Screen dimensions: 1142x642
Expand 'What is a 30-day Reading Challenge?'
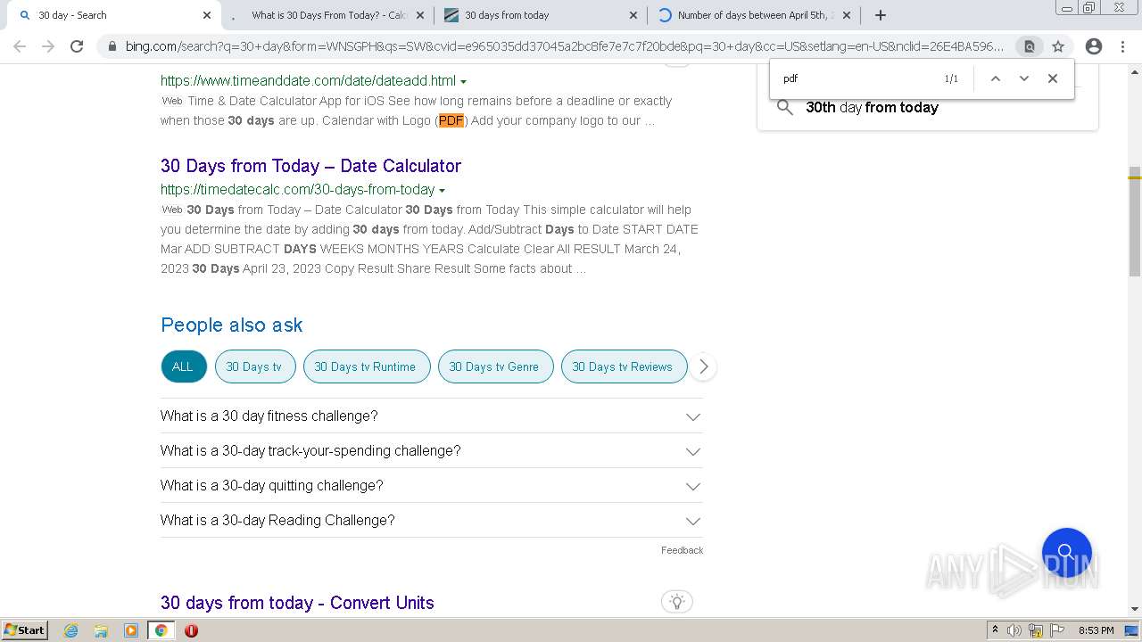pos(432,521)
